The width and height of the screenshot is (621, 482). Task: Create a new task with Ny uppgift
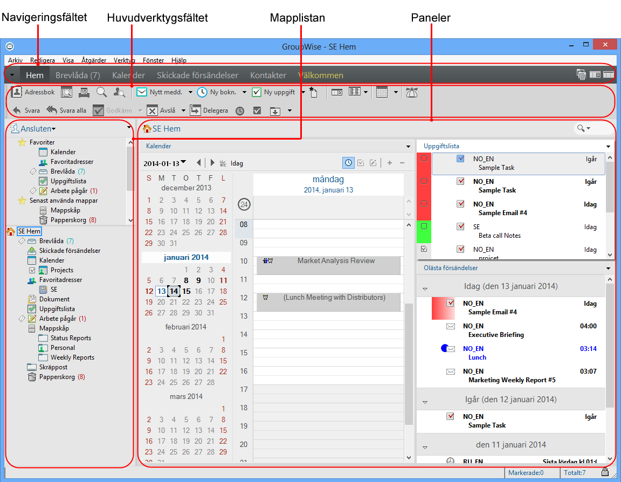click(x=274, y=92)
